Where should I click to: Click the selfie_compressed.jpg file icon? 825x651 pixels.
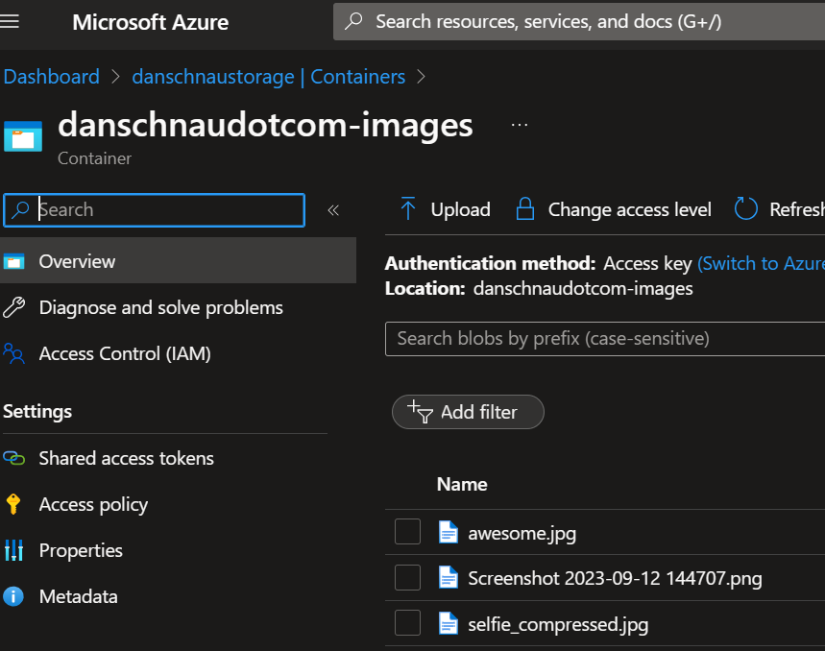point(449,623)
